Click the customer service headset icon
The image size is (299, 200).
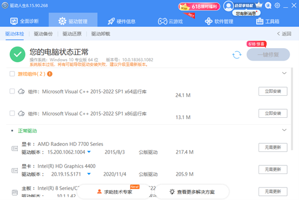268,6
